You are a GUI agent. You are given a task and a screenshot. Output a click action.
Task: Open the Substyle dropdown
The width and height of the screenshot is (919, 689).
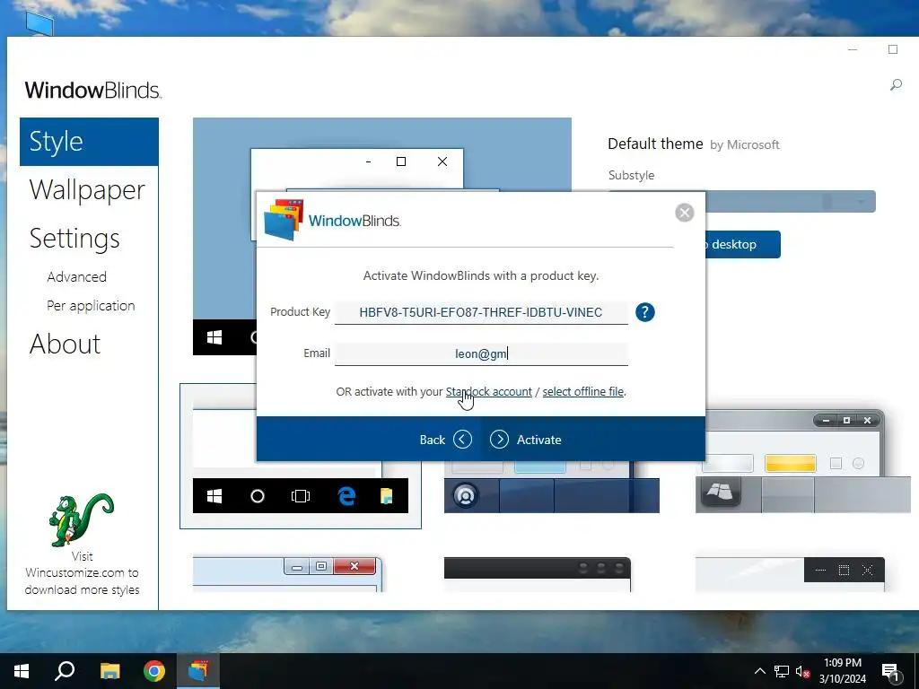tap(791, 202)
